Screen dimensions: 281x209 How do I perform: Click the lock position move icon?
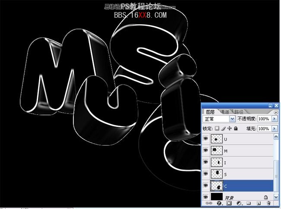click(x=229, y=129)
